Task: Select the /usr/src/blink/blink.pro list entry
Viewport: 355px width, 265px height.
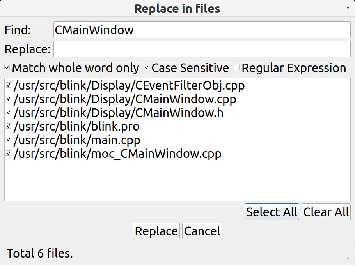Action: pyautogui.click(x=76, y=126)
